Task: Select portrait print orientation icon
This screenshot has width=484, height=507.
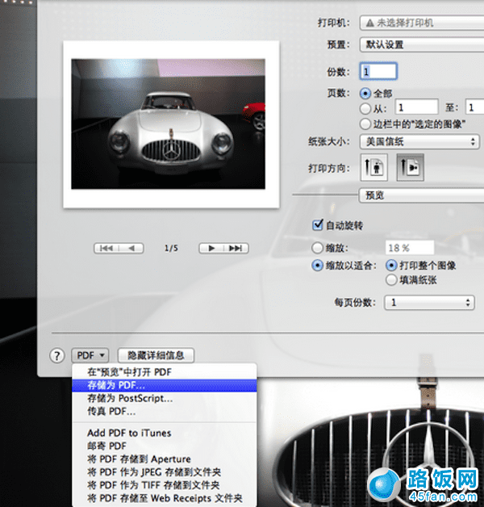Action: 373,167
